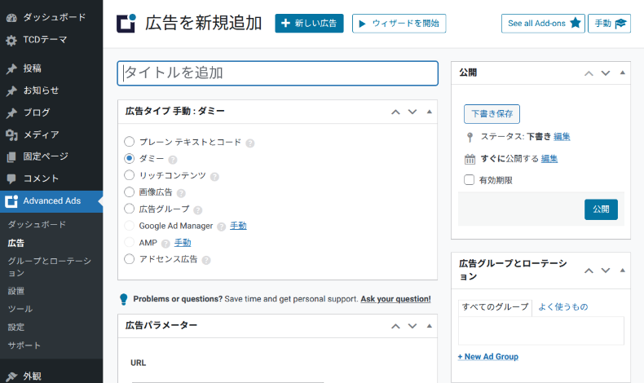The width and height of the screenshot is (644, 383).
Task: Open ツール submenu item
Action: point(20,309)
